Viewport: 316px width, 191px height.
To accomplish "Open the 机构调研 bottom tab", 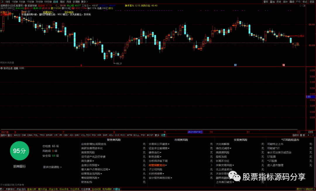I will [x=107, y=189].
